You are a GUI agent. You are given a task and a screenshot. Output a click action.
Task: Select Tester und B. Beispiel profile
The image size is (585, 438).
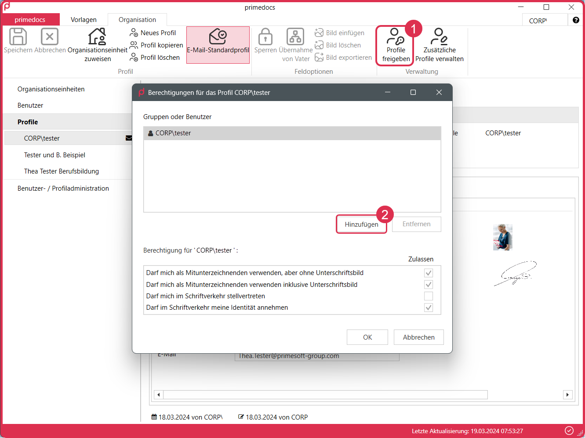click(55, 155)
